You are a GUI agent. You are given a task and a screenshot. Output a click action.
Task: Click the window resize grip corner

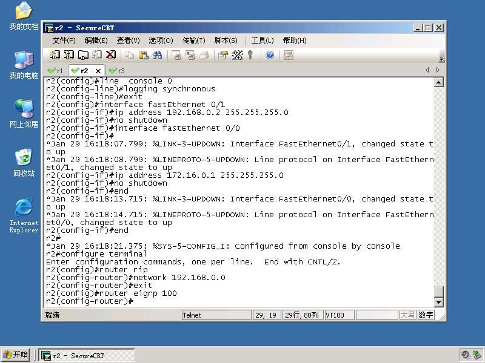pos(443,317)
